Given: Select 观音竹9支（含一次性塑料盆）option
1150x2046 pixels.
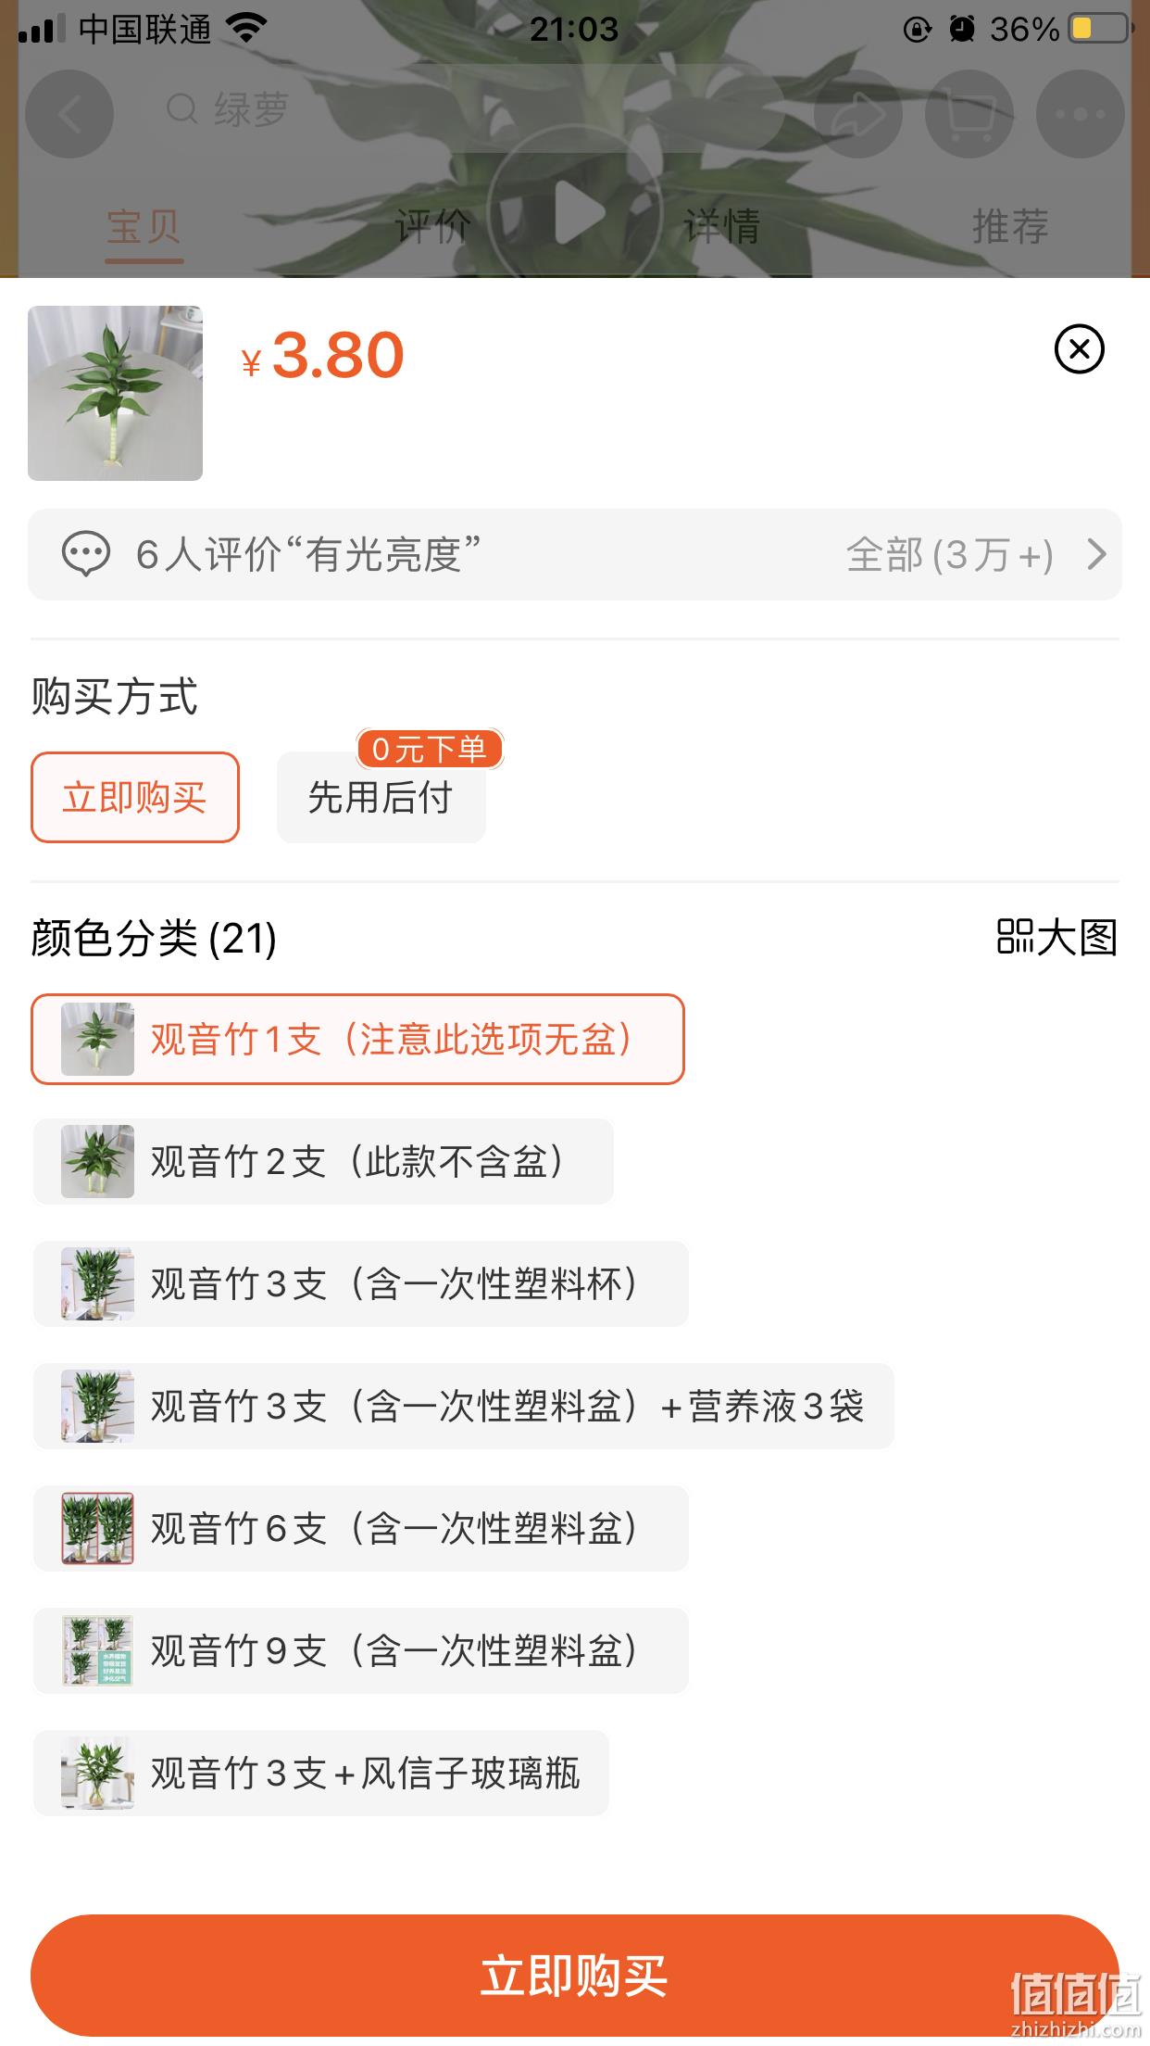Looking at the screenshot, I should tap(360, 1650).
